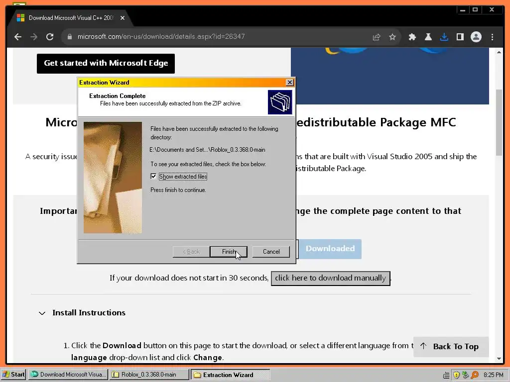
Task: Click the browser forward arrow
Action: pos(34,37)
